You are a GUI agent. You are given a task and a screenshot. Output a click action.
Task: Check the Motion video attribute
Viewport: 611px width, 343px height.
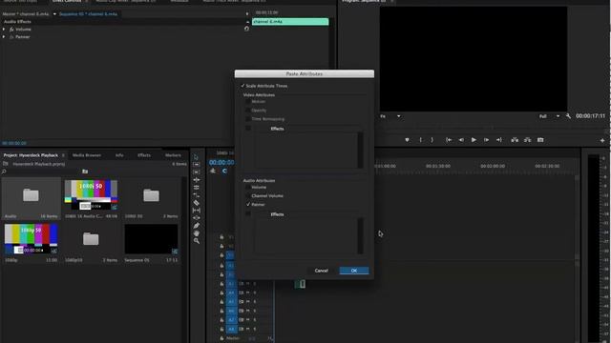pyautogui.click(x=248, y=102)
